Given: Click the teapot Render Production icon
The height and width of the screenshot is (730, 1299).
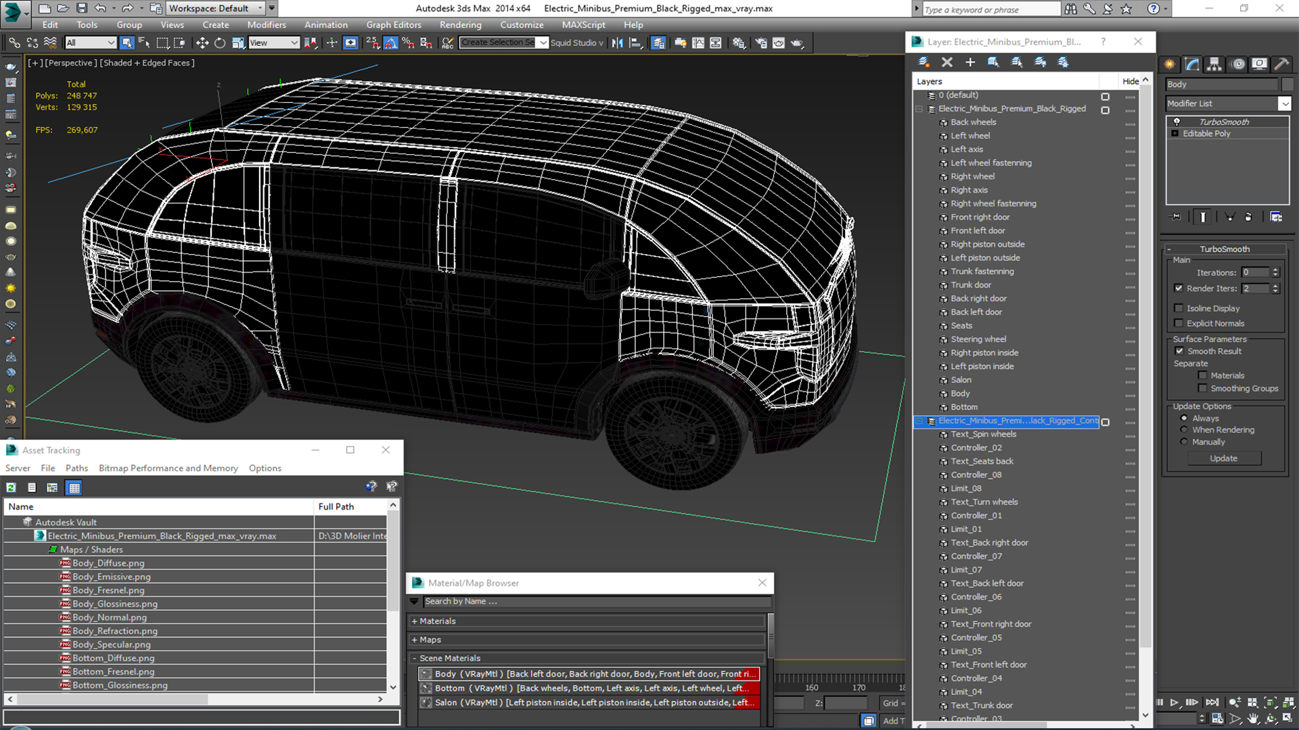Looking at the screenshot, I should click(797, 43).
